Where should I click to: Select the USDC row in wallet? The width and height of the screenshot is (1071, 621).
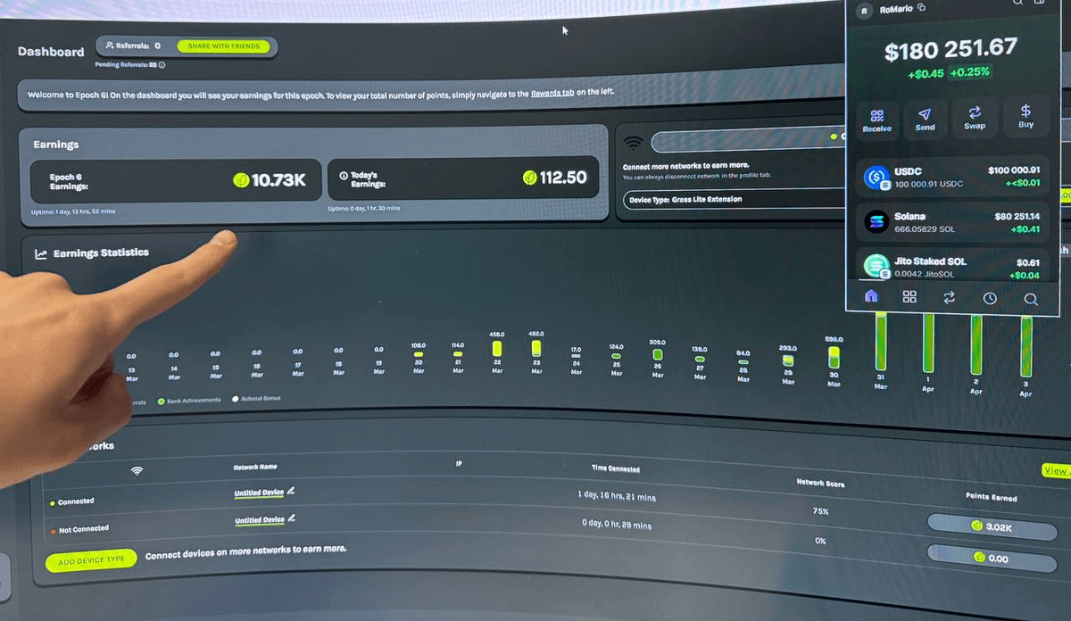pos(953,177)
